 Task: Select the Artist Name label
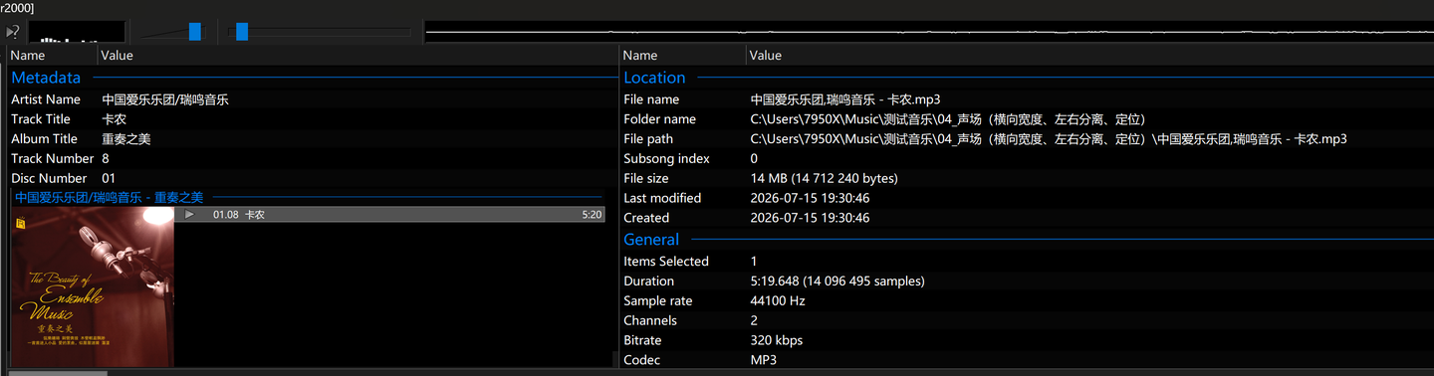click(46, 99)
